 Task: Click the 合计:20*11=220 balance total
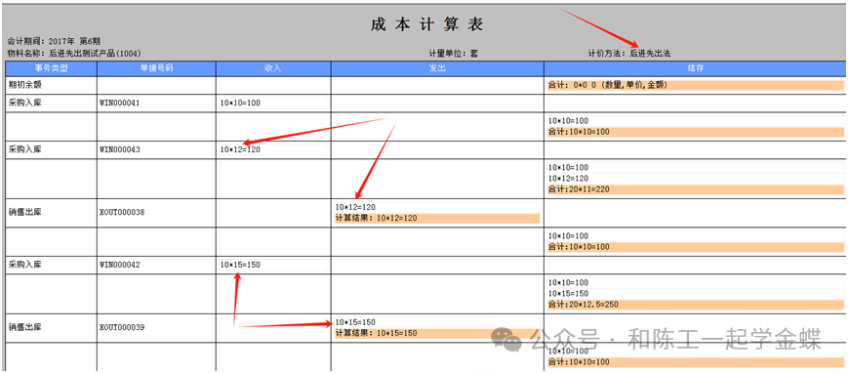pyautogui.click(x=696, y=189)
